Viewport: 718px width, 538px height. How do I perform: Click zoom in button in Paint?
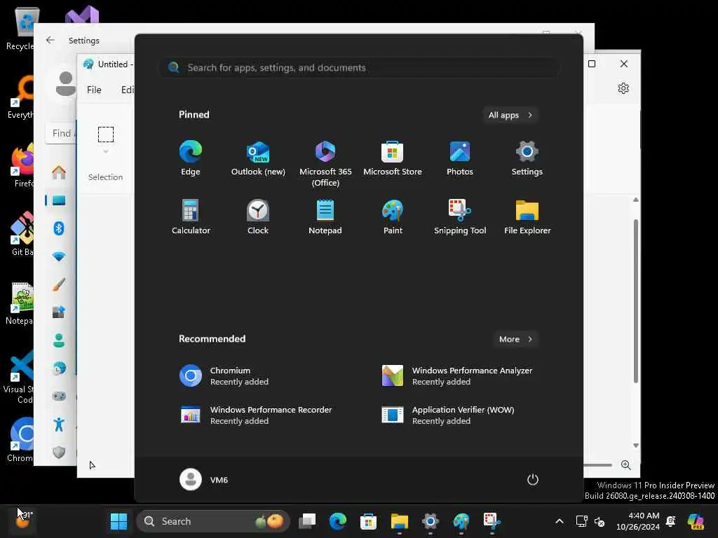click(626, 465)
